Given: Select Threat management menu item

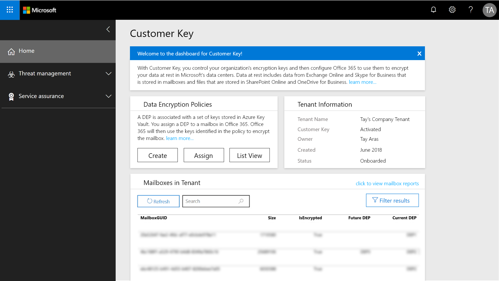Looking at the screenshot, I should 58,74.
